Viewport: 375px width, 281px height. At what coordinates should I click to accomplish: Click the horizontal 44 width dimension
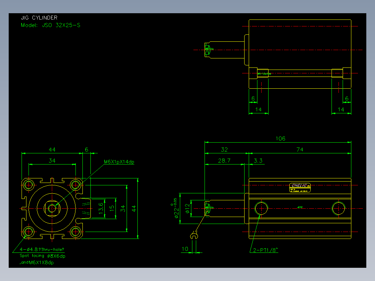click(52, 150)
